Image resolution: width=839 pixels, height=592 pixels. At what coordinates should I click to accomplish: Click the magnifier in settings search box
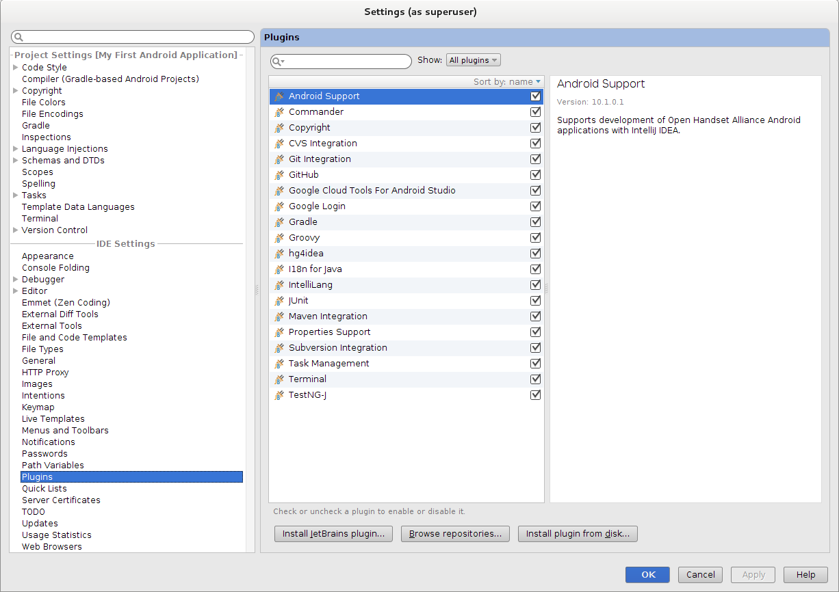point(18,37)
